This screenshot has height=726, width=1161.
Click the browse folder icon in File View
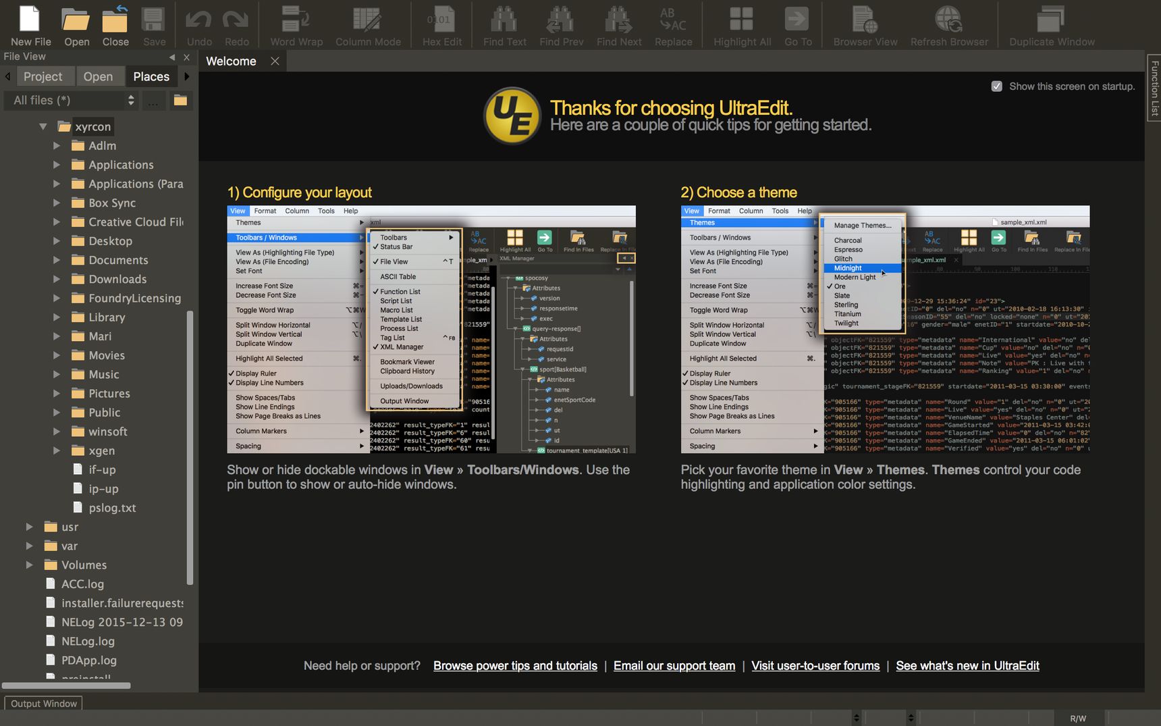click(x=180, y=101)
